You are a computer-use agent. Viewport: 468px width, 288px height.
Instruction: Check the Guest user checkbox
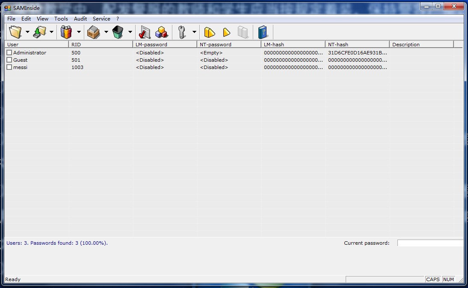(x=9, y=60)
